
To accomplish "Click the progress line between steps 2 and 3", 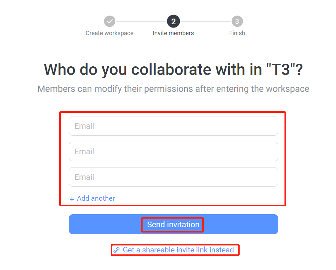I will point(206,22).
